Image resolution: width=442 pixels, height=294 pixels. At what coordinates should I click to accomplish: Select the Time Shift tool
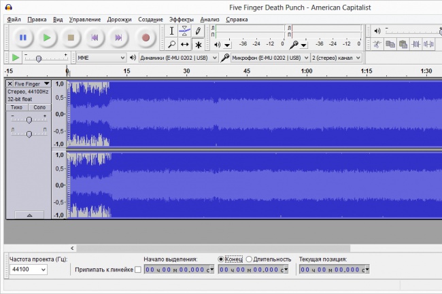(184, 44)
